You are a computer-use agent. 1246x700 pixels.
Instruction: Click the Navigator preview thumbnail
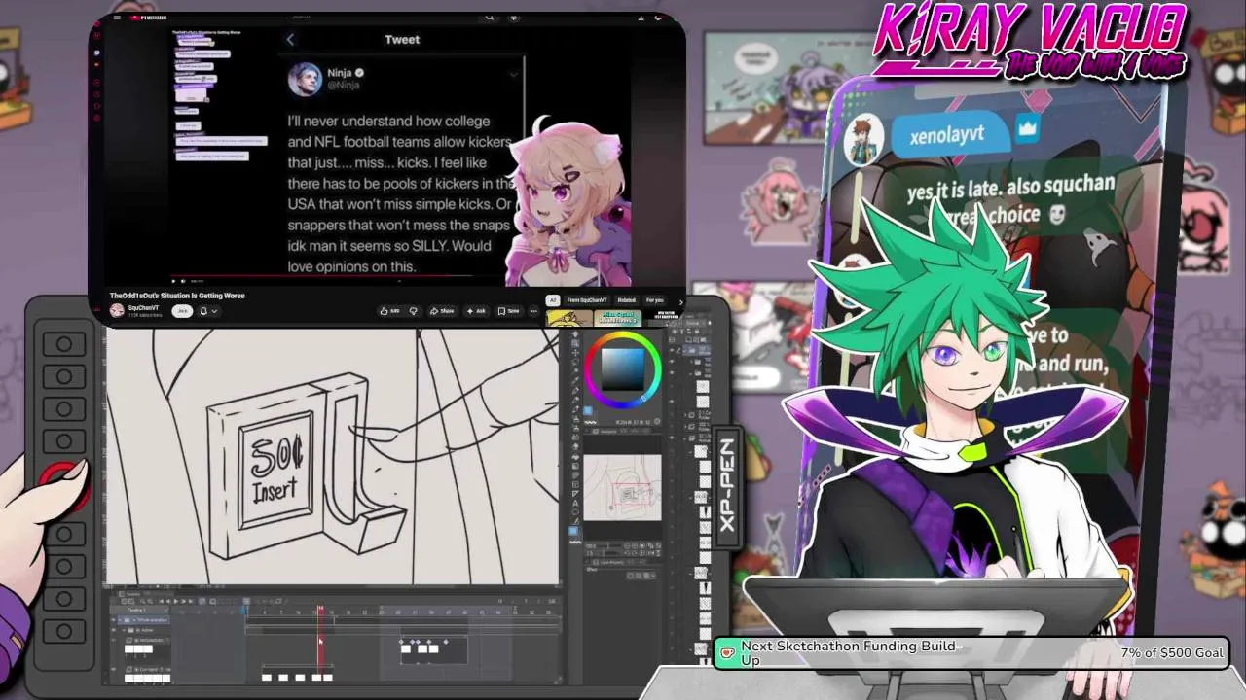622,487
